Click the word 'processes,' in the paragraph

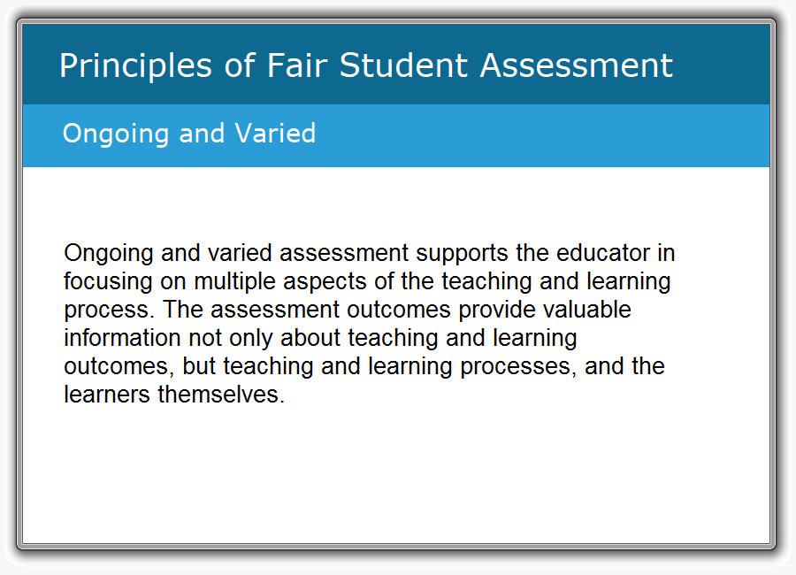(x=518, y=367)
